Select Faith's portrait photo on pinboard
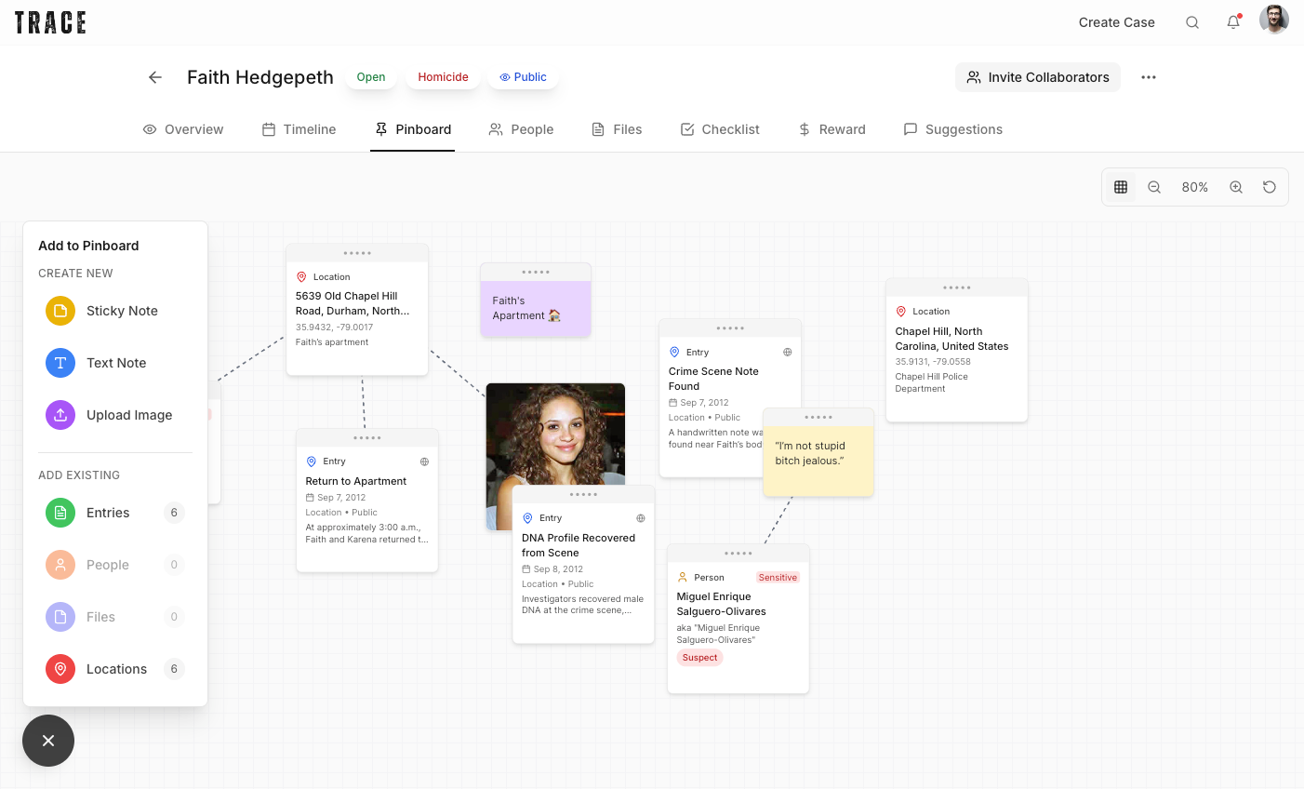 (x=554, y=433)
